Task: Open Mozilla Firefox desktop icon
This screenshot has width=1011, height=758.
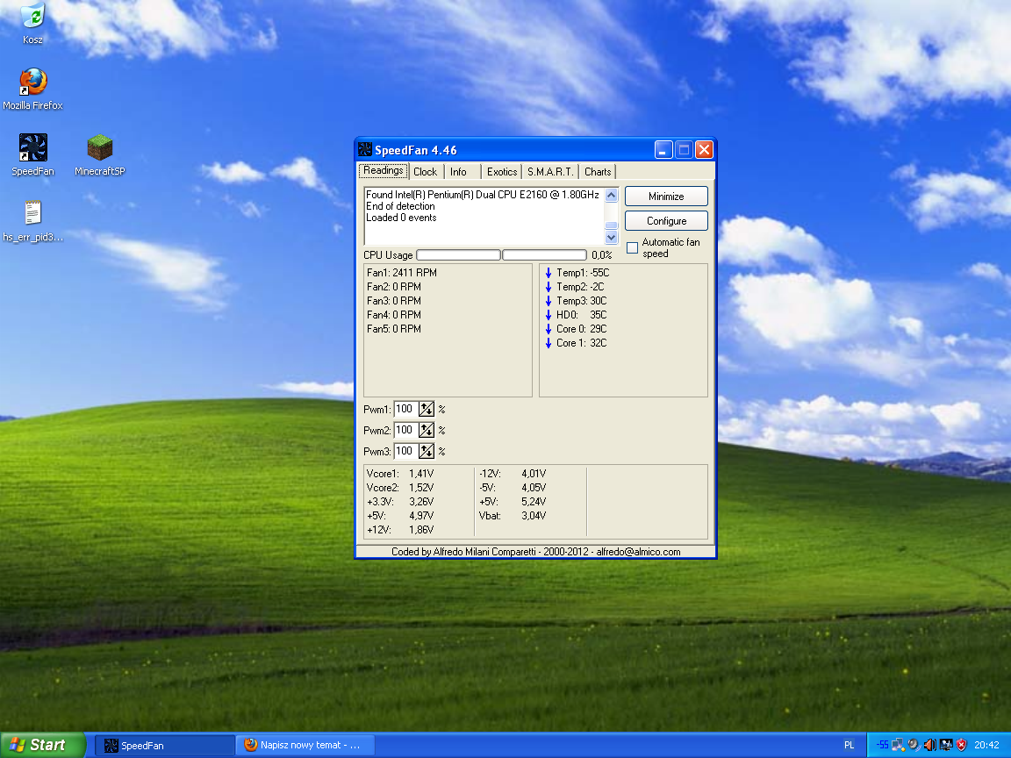Action: point(32,82)
